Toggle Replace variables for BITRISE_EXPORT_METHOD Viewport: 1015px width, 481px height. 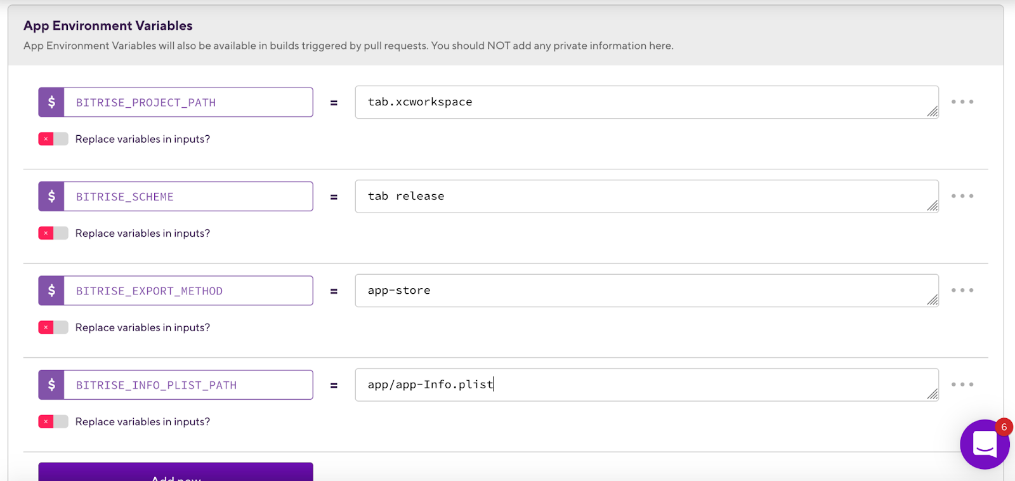[x=53, y=327]
